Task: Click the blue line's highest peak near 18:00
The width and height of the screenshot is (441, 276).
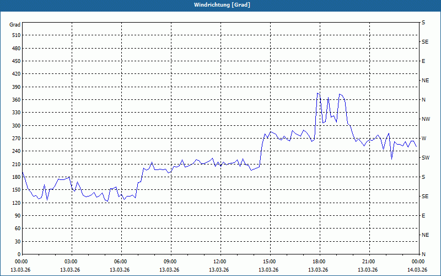Action: click(318, 93)
